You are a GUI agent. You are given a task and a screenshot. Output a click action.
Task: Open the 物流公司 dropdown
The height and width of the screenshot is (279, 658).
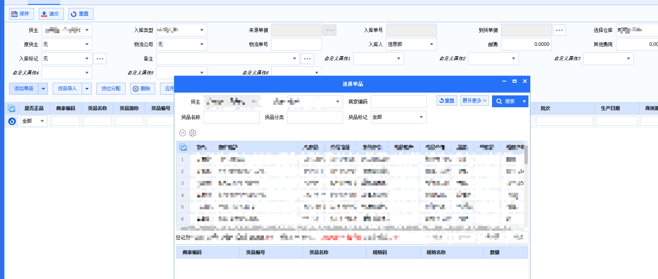[202, 44]
